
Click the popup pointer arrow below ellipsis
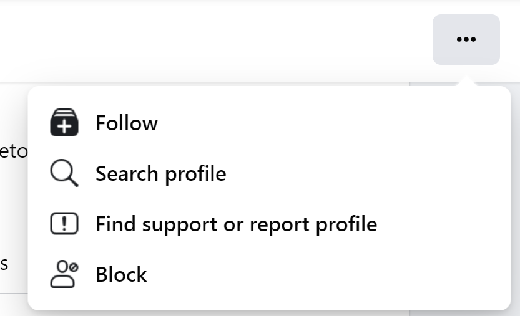click(x=466, y=81)
